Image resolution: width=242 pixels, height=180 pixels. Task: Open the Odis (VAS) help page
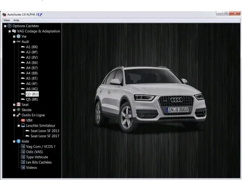coord(34,152)
